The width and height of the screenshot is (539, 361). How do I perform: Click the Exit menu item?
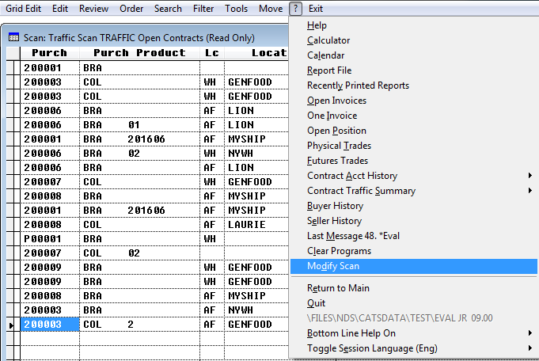coord(315,8)
